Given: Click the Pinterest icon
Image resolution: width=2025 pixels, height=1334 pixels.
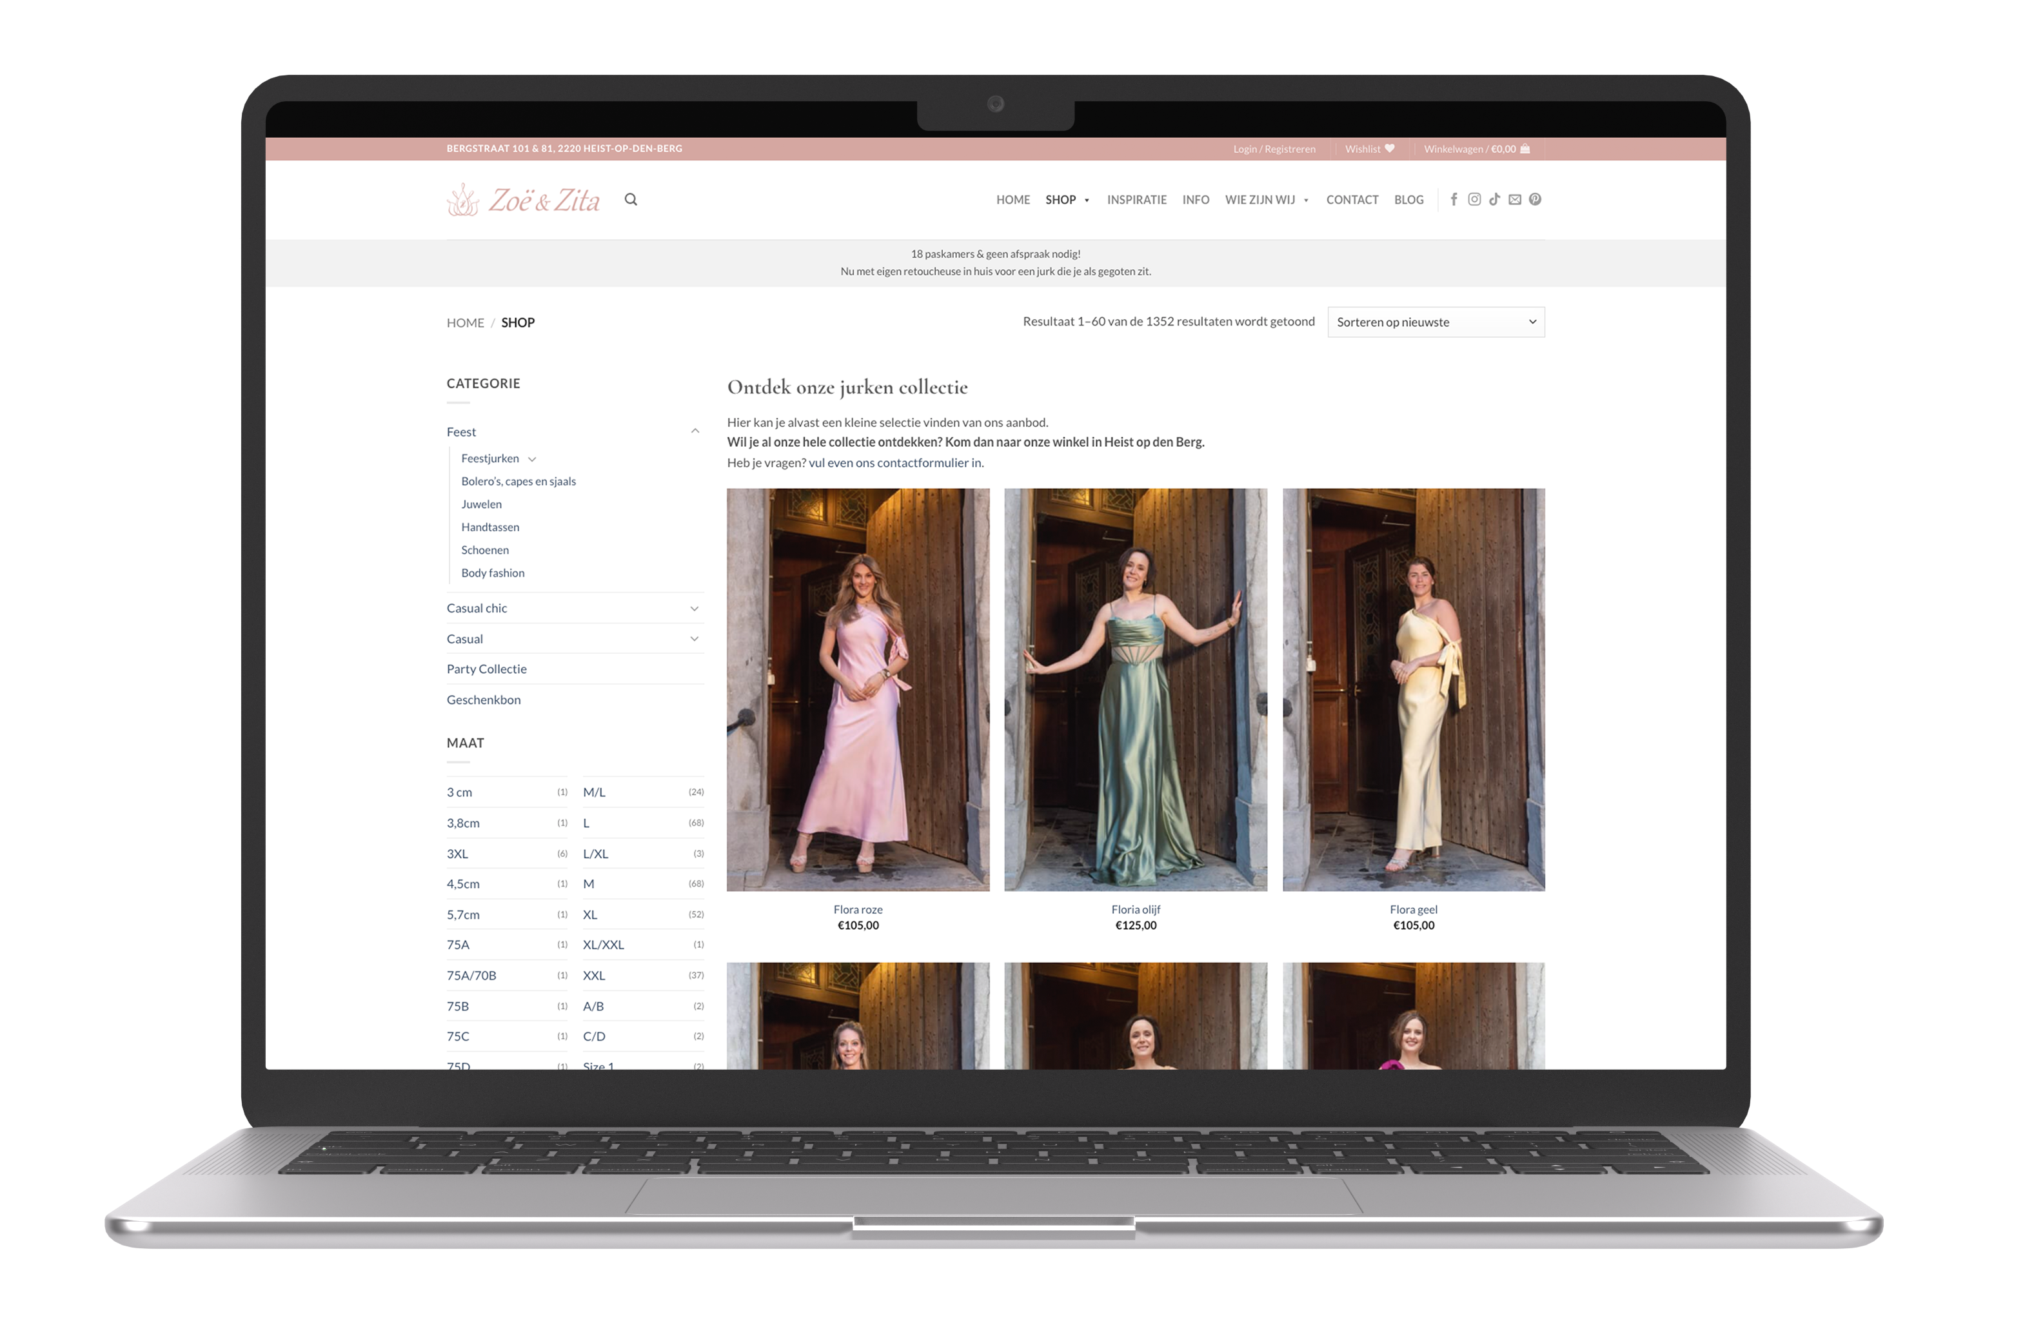Looking at the screenshot, I should tap(1536, 200).
